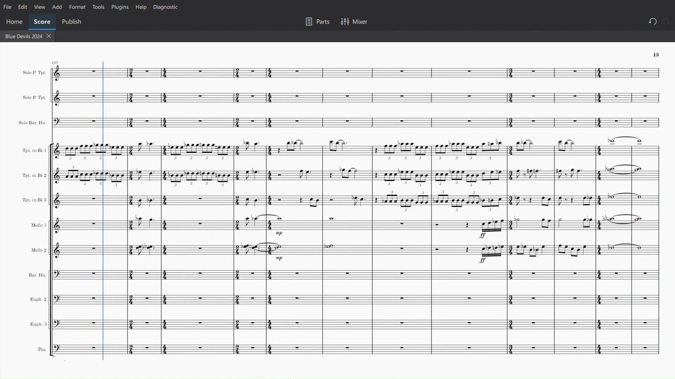The height and width of the screenshot is (379, 675).
Task: Click the page number 13
Action: [656, 55]
